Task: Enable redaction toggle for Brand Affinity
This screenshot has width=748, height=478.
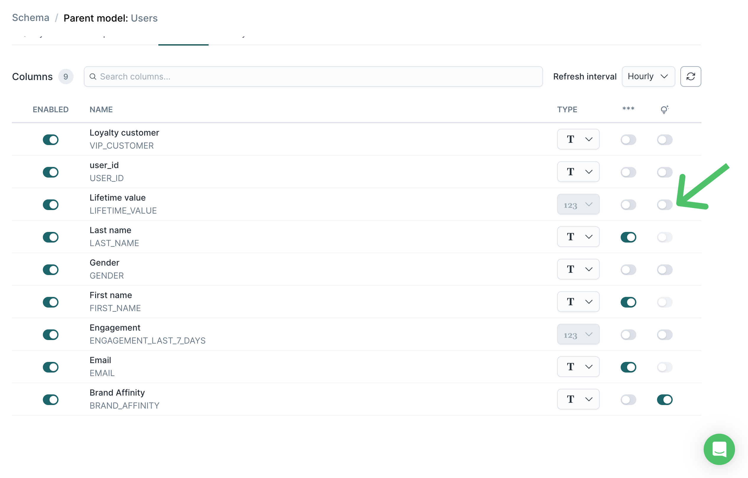Action: click(x=628, y=400)
